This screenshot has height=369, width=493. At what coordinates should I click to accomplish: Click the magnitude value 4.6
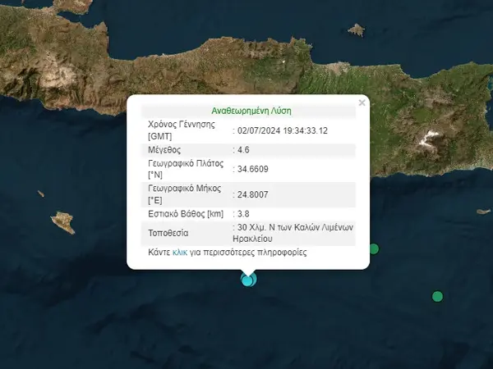click(x=245, y=150)
